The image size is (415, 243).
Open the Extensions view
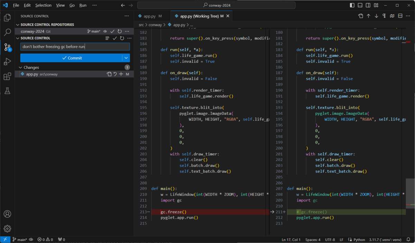click(x=7, y=76)
